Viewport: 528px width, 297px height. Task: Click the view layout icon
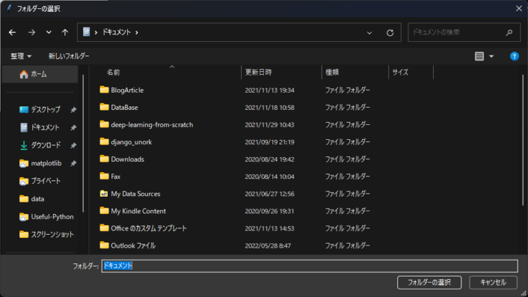[479, 56]
